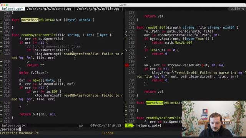Click the 1:ssh* tmux window label
Viewport: 246px width, 138px height.
pyautogui.click(x=108, y=133)
